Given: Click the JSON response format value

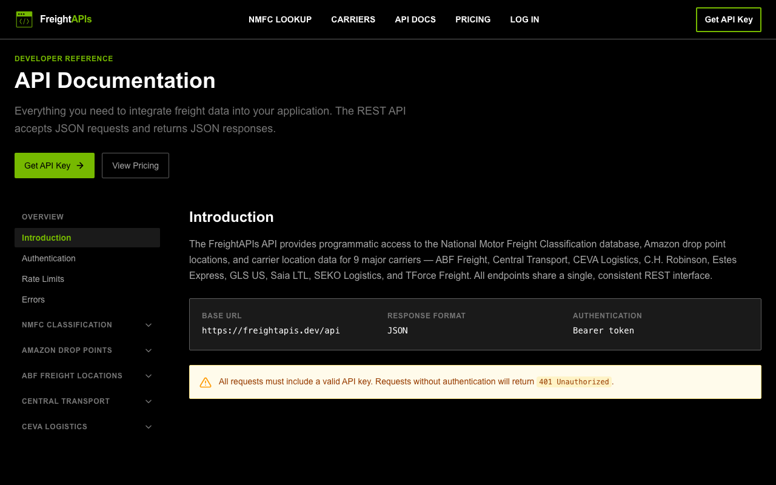Looking at the screenshot, I should [398, 330].
